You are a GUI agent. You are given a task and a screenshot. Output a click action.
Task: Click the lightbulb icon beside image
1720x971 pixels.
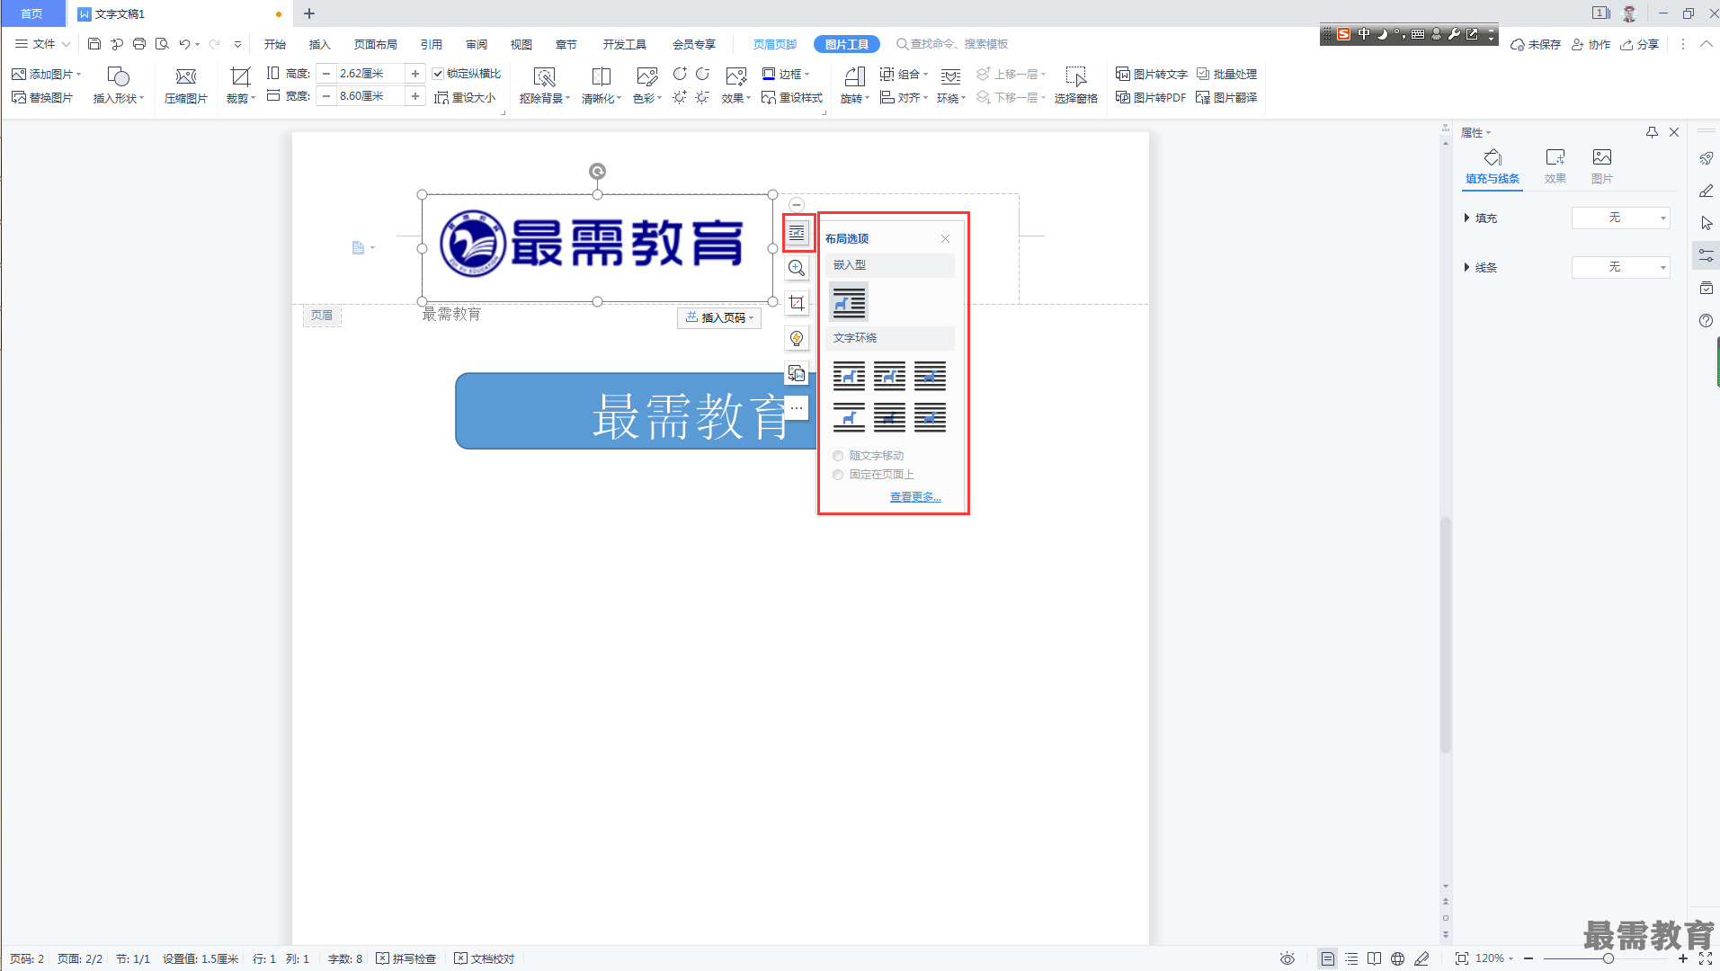(x=797, y=338)
